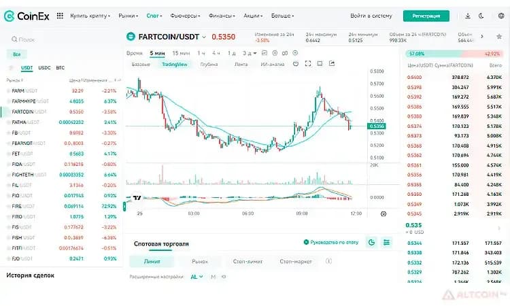510x306 pixels.
Task: Click the info icon next to Стоп-маркет
Action: [x=329, y=261]
